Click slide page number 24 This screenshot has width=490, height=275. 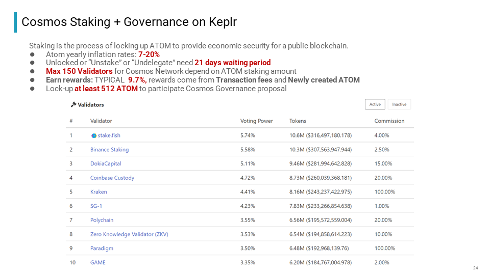tap(475, 268)
